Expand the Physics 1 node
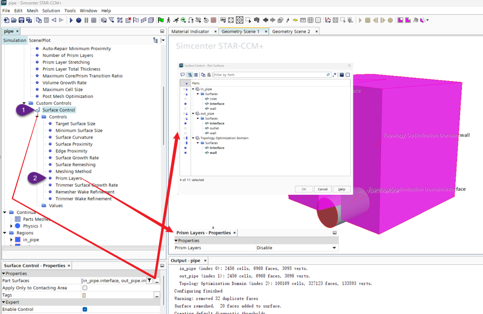The height and width of the screenshot is (314, 483). pyautogui.click(x=11, y=226)
